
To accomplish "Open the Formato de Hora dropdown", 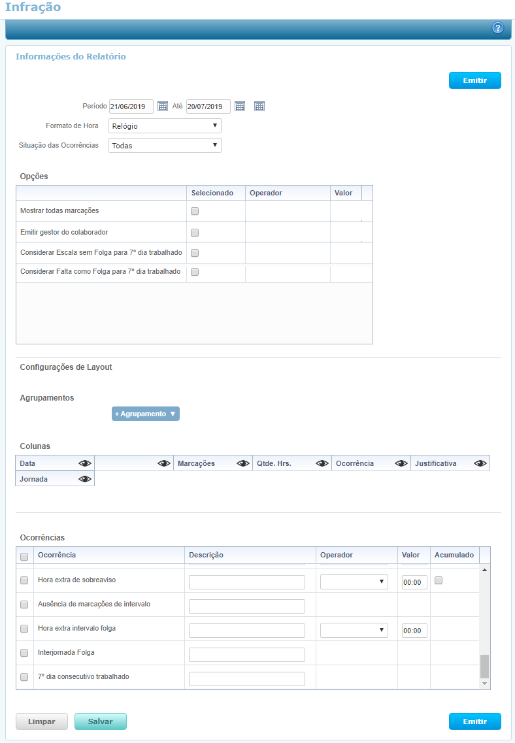I will [x=165, y=126].
